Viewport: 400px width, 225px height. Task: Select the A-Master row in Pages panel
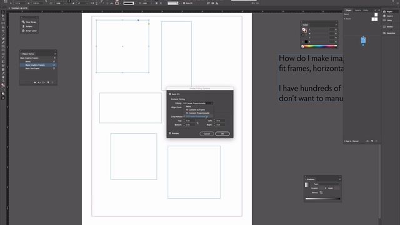click(x=361, y=19)
